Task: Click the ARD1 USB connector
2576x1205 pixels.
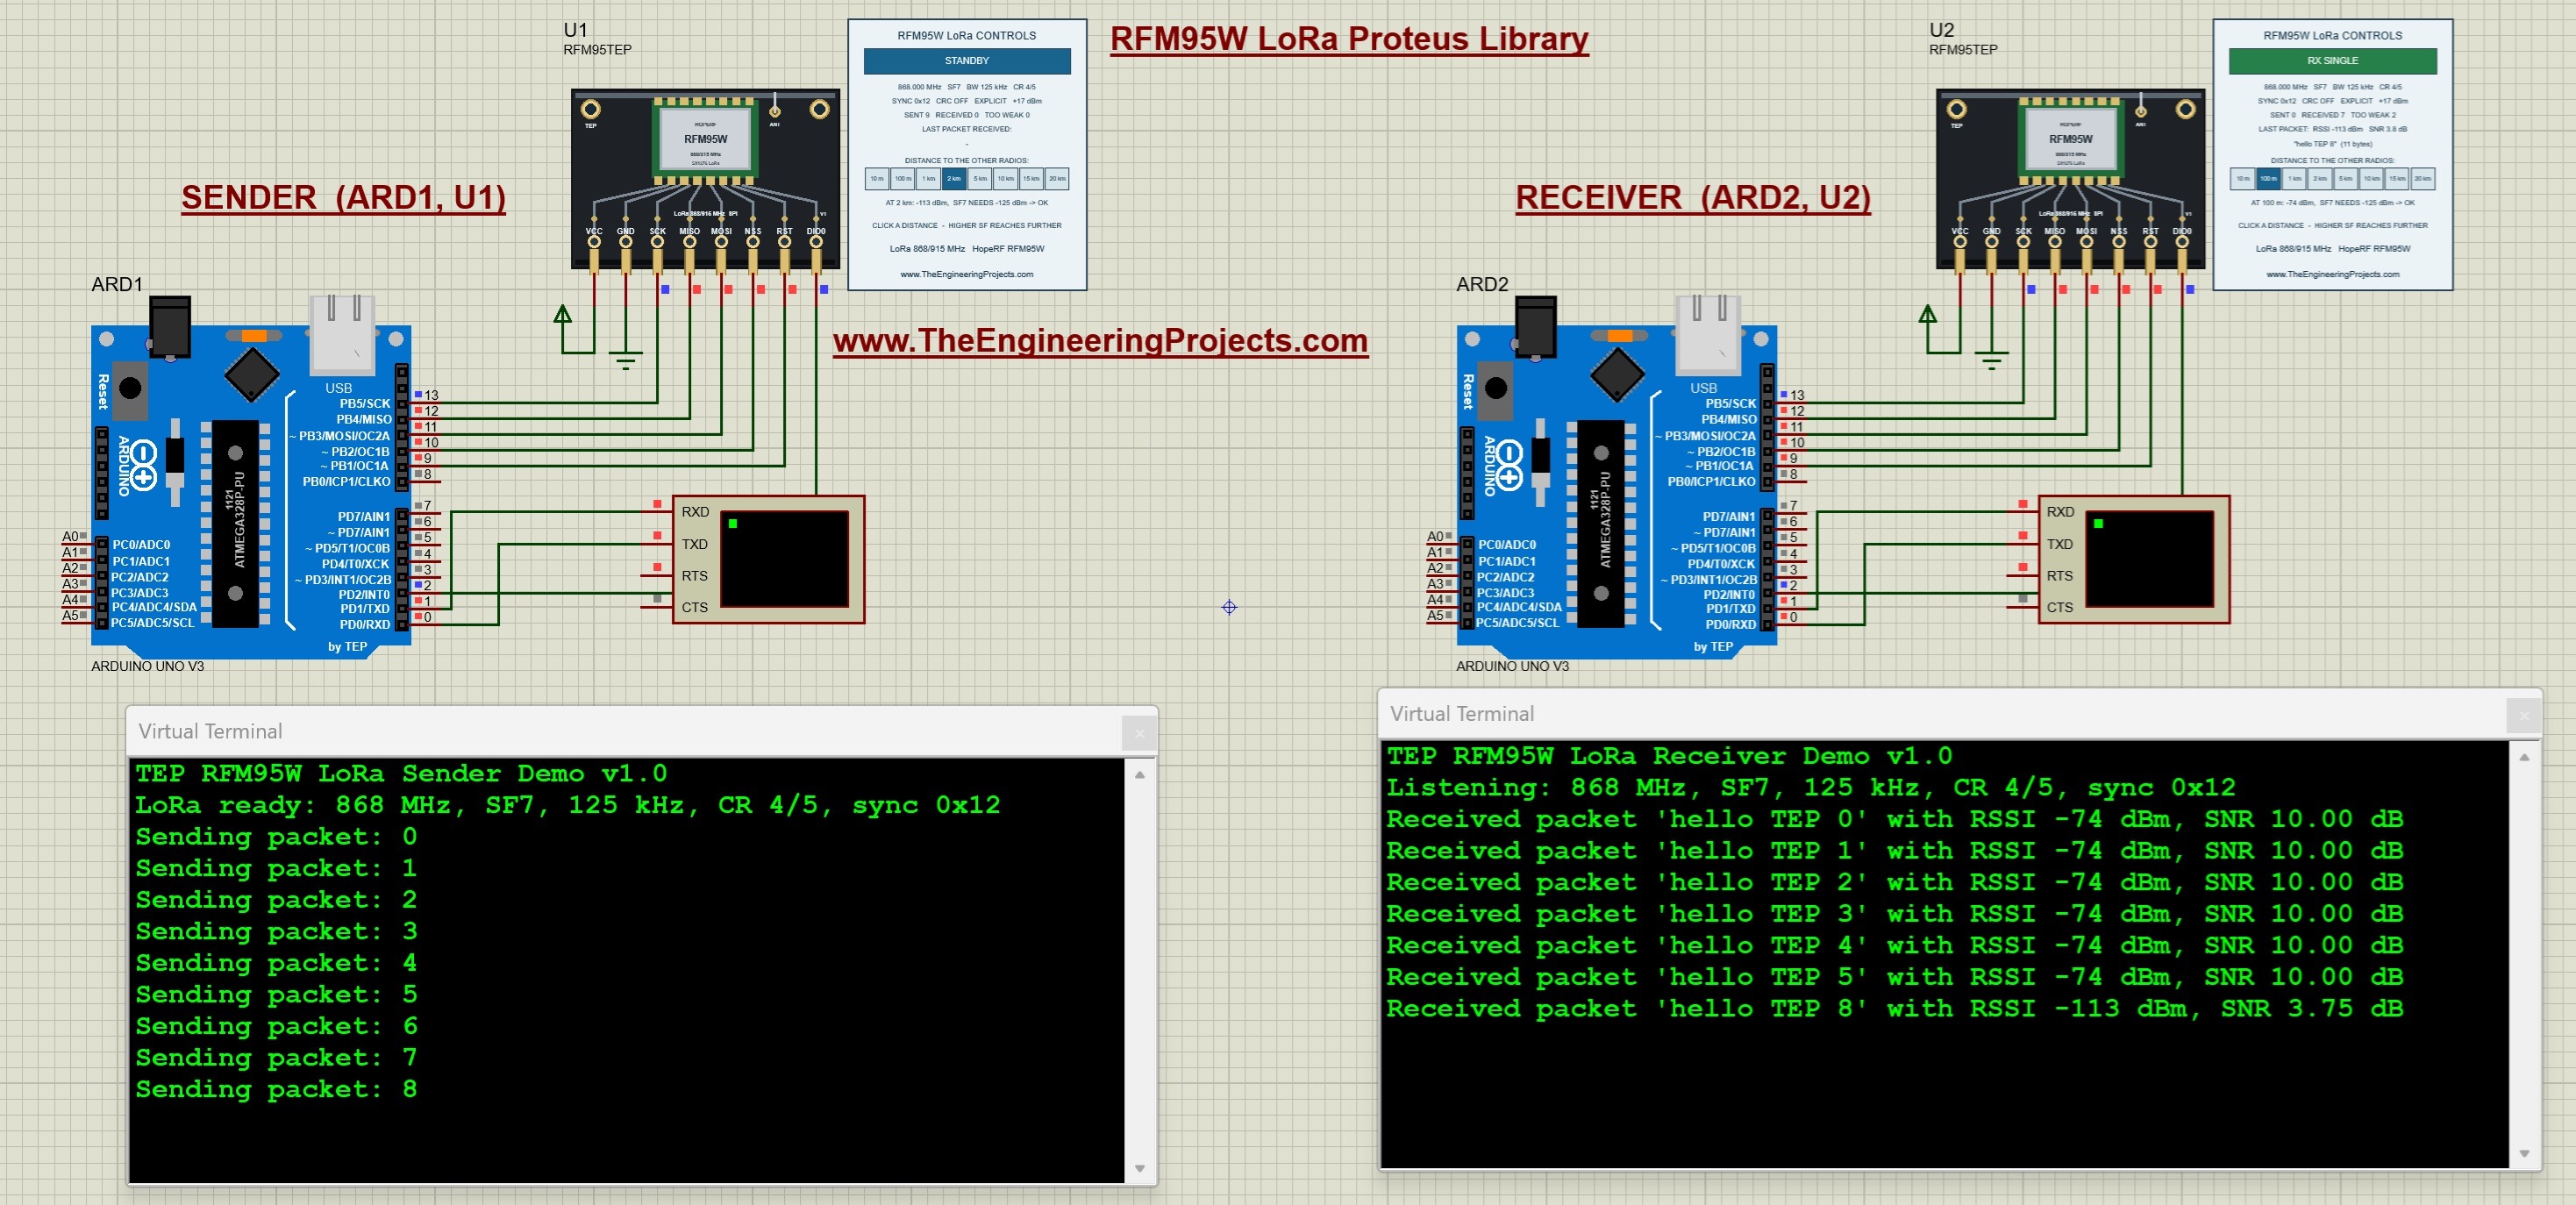Action: pyautogui.click(x=342, y=335)
